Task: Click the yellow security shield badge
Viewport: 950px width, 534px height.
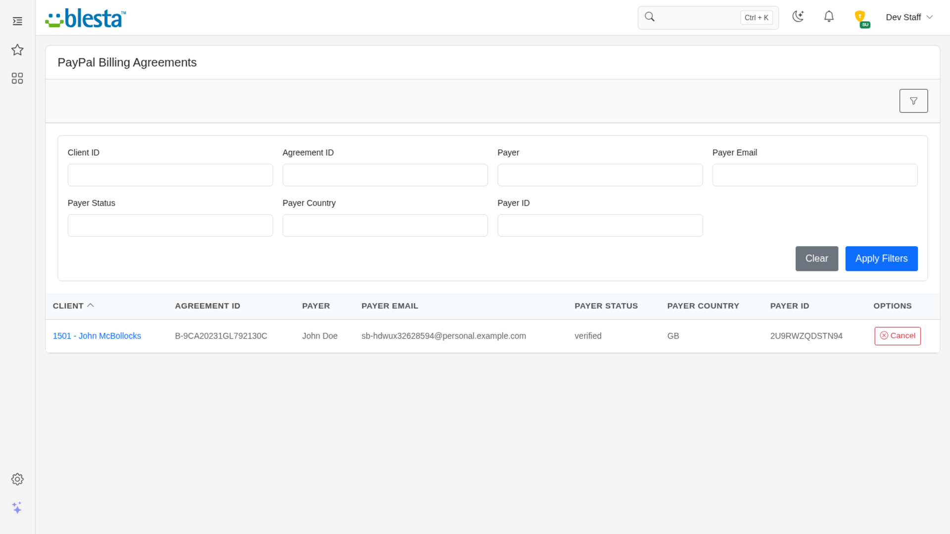Action: pos(860,17)
